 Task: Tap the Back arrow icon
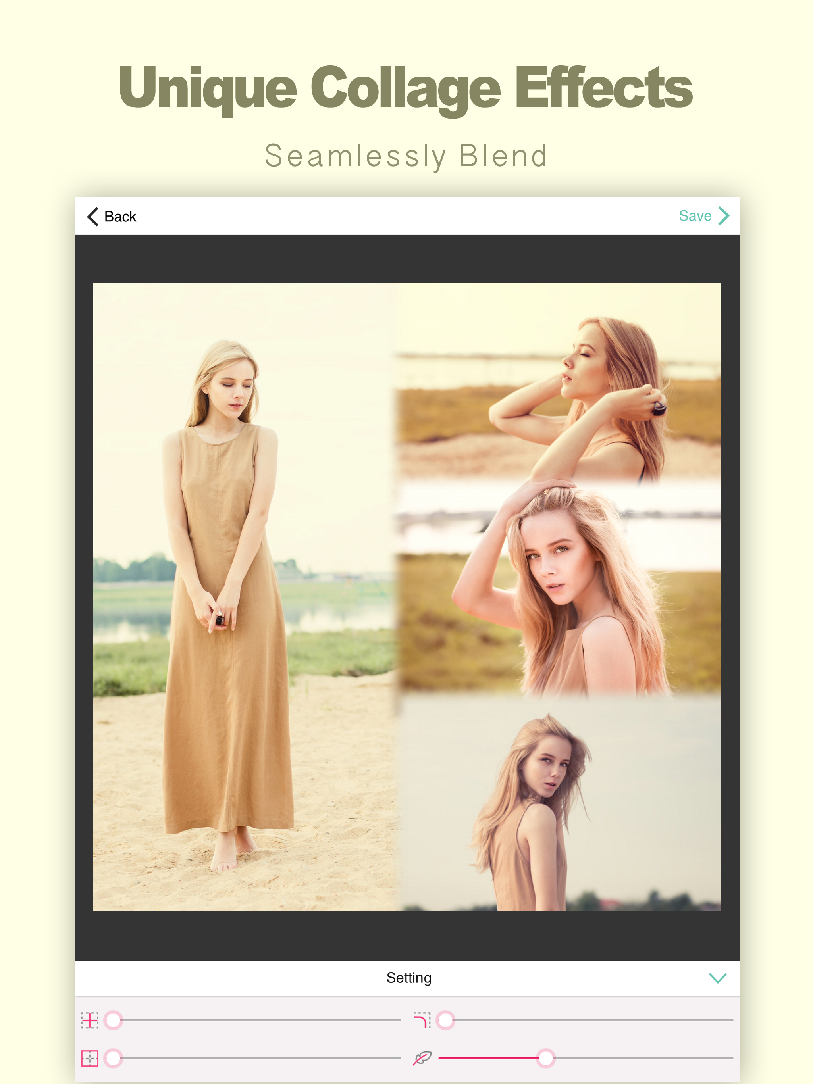pos(92,216)
